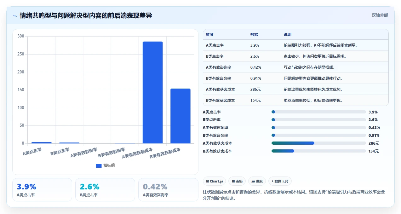
Task: Click the icon in the Chart.js tag
Action: [207, 181]
